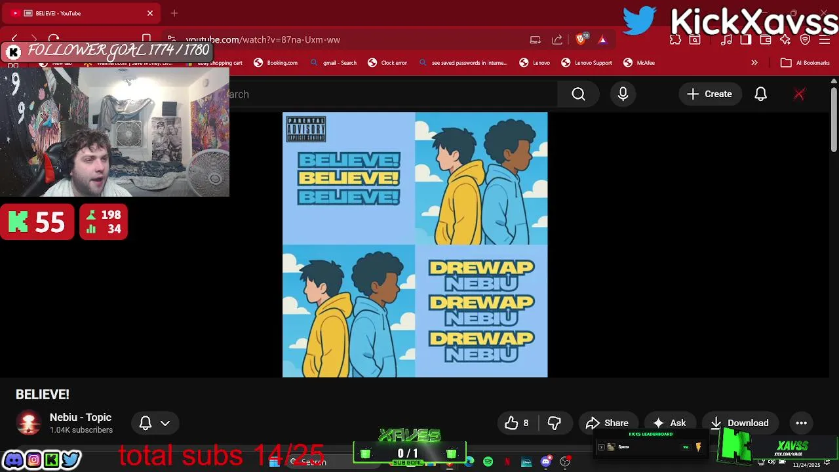The image size is (839, 472).
Task: Open more actions three-dot menu
Action: [x=801, y=423]
